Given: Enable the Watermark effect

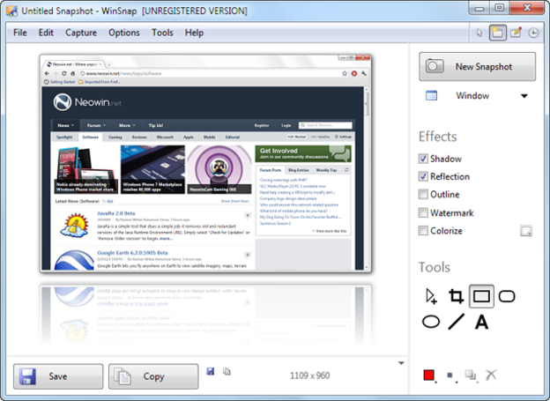Looking at the screenshot, I should click(423, 212).
